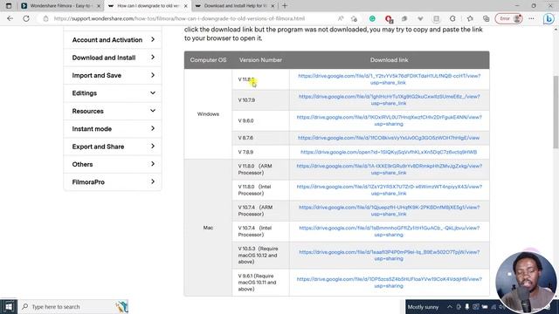Switch to the Download and Install Help tab
Screen dimensions: 559x314
click(235, 6)
